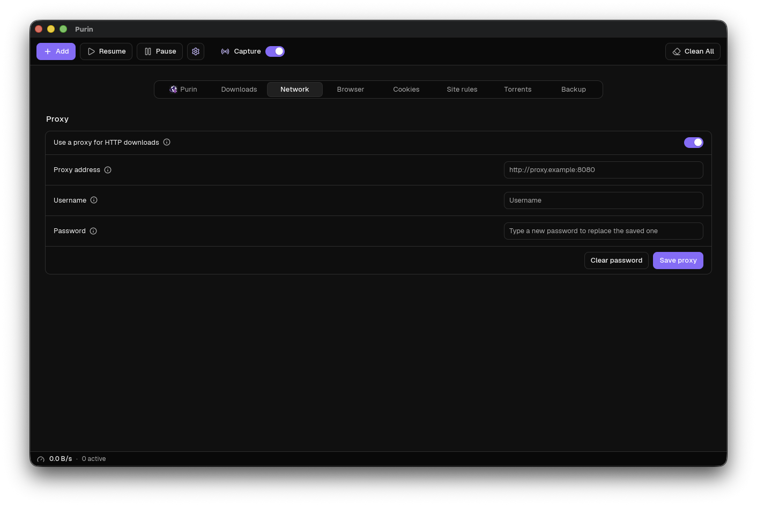
Task: Click the Pause button
Action: [x=160, y=51]
